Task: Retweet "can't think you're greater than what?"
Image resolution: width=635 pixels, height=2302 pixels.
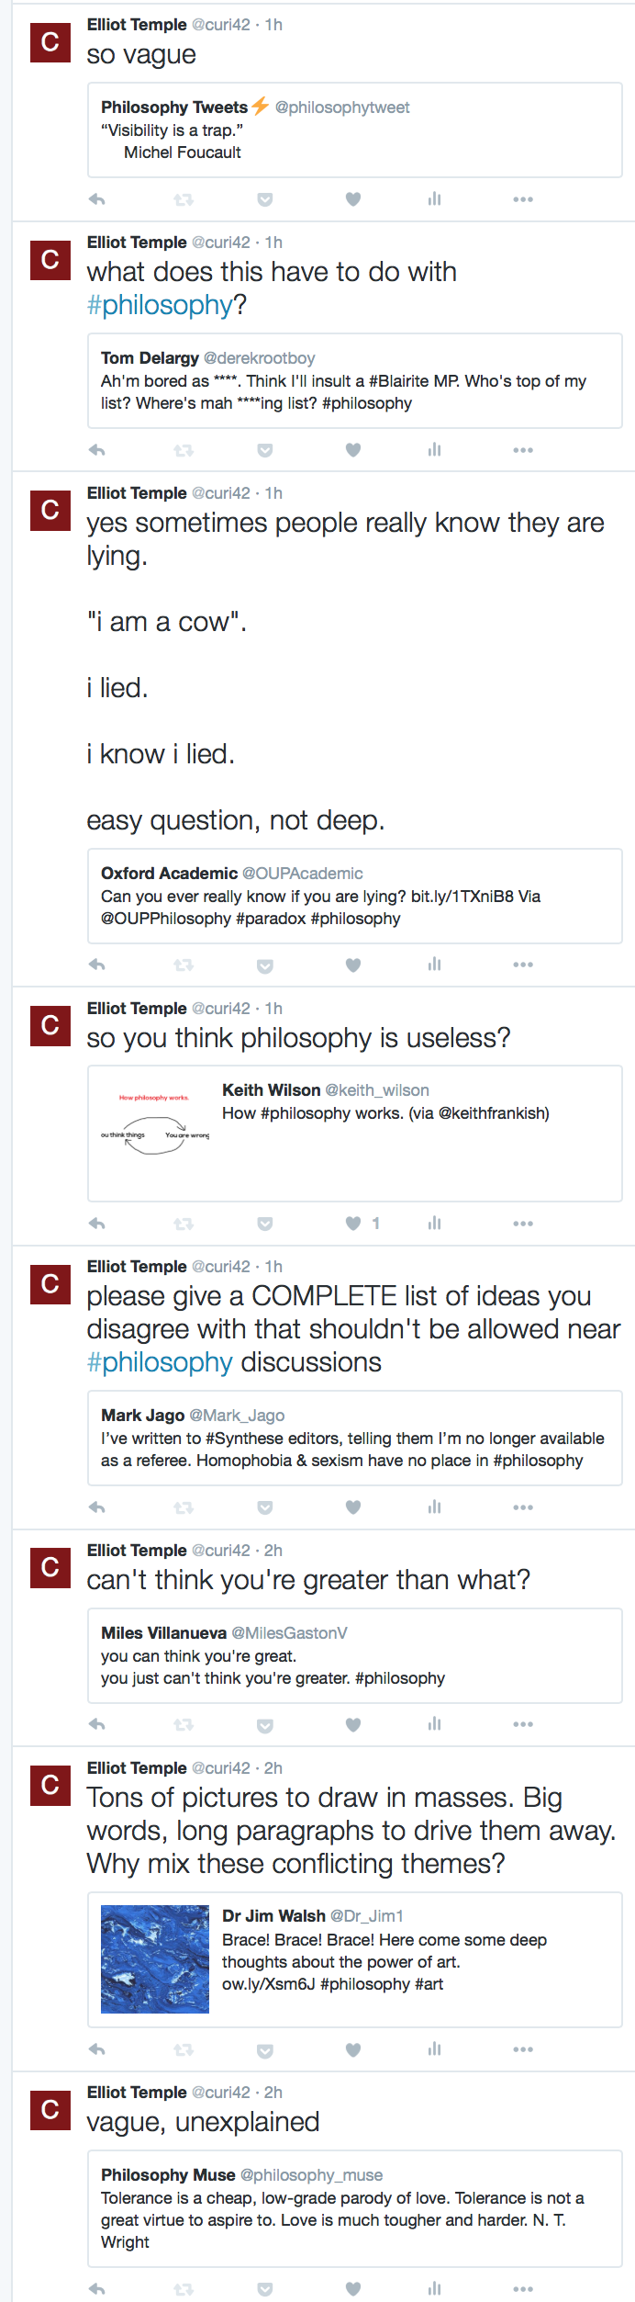Action: point(184,1724)
